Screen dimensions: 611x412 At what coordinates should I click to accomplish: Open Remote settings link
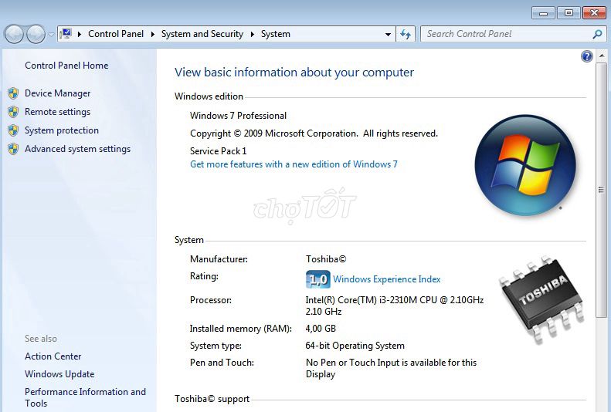coord(57,112)
